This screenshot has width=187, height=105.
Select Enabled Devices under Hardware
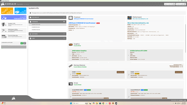tap(47, 27)
